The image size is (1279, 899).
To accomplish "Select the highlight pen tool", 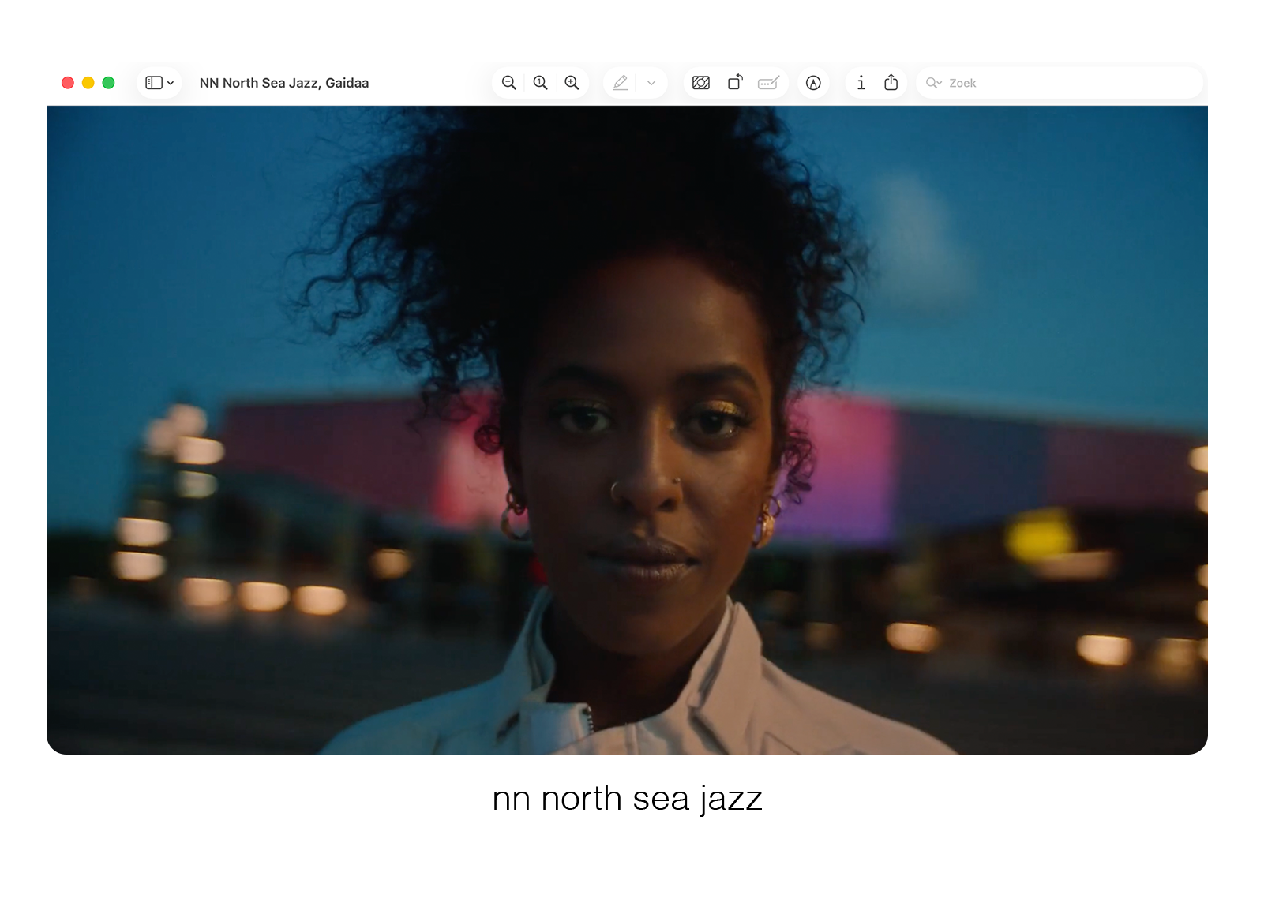I will coord(621,83).
